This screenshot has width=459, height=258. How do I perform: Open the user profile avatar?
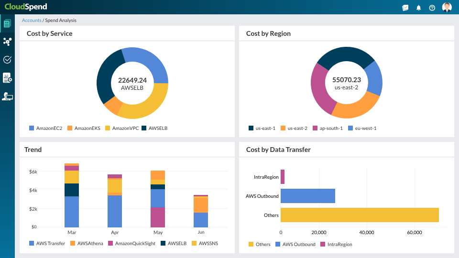(x=447, y=7)
